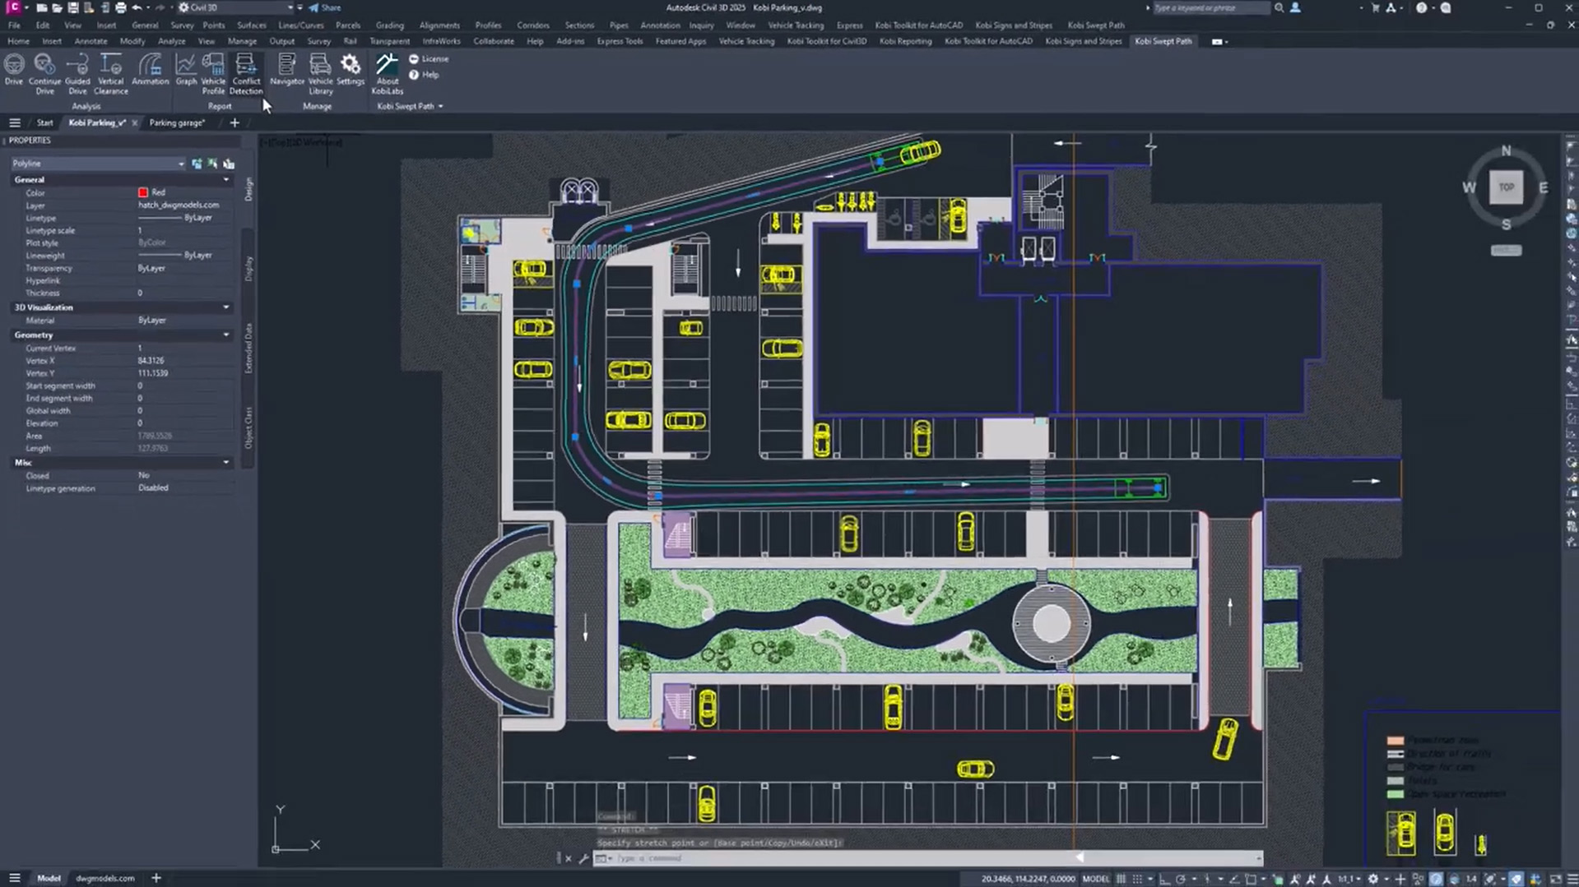Open the Graph report
This screenshot has height=887, width=1579.
click(186, 70)
